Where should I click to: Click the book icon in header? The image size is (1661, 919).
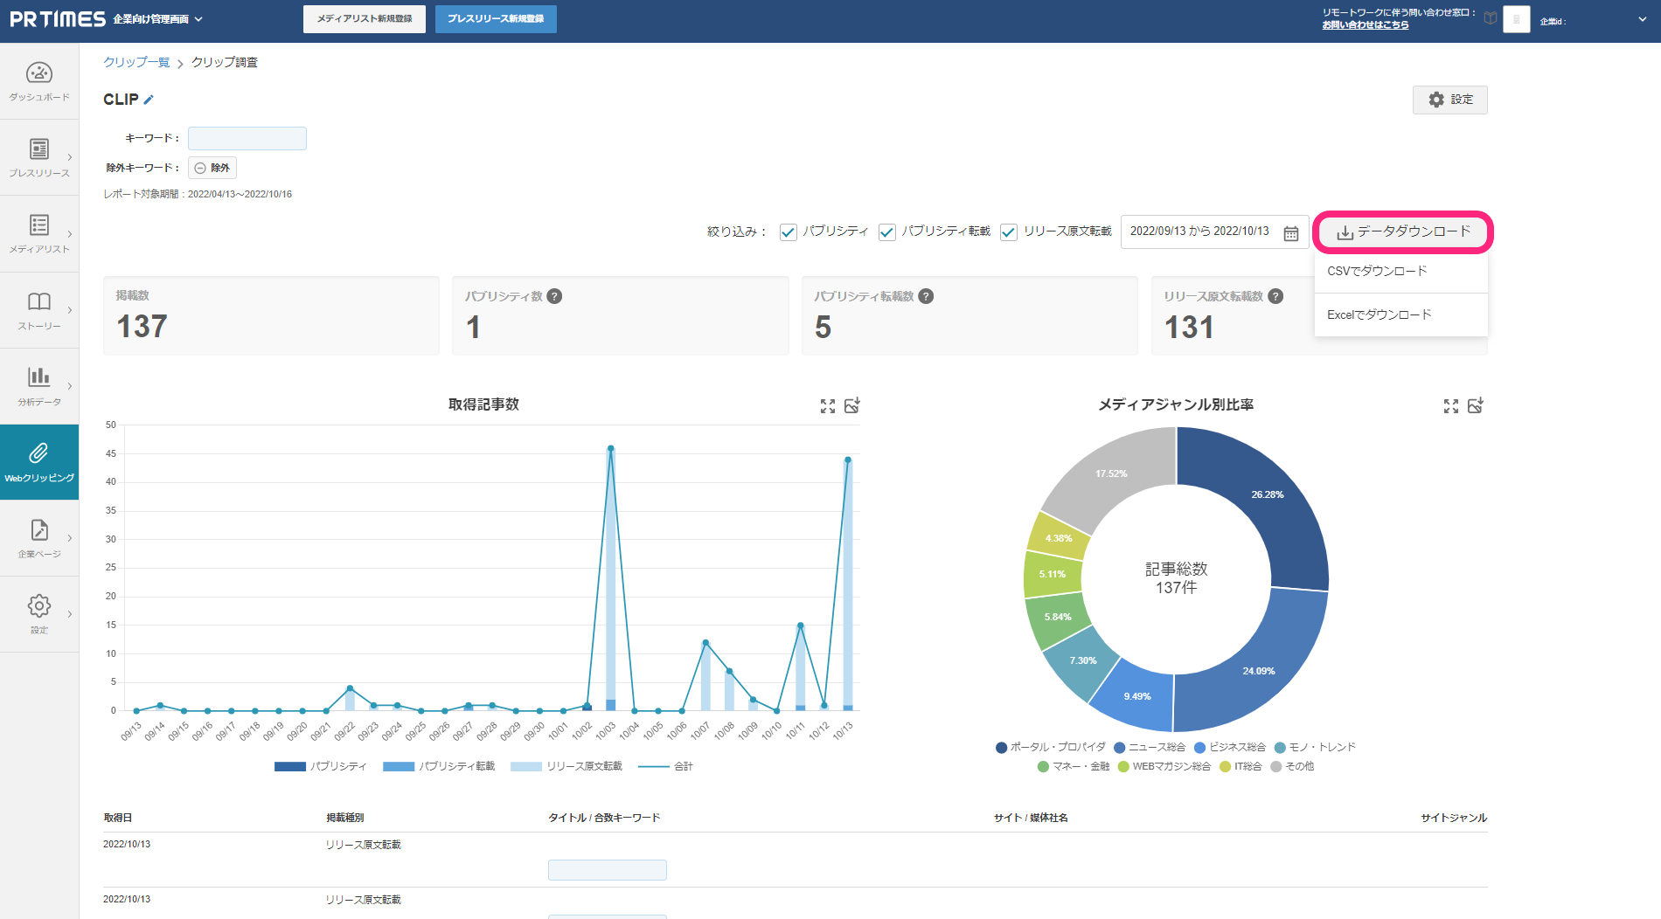pyautogui.click(x=1491, y=18)
